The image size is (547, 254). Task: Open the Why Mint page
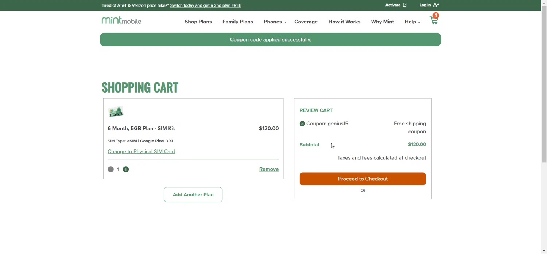[x=383, y=22]
